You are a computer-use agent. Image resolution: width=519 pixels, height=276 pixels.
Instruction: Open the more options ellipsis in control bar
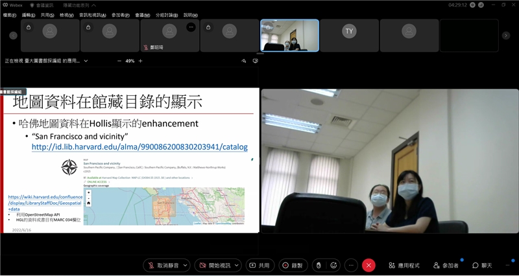(x=351, y=265)
